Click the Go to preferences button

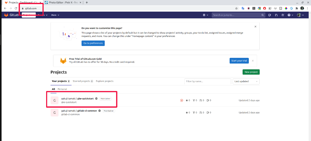(93, 43)
